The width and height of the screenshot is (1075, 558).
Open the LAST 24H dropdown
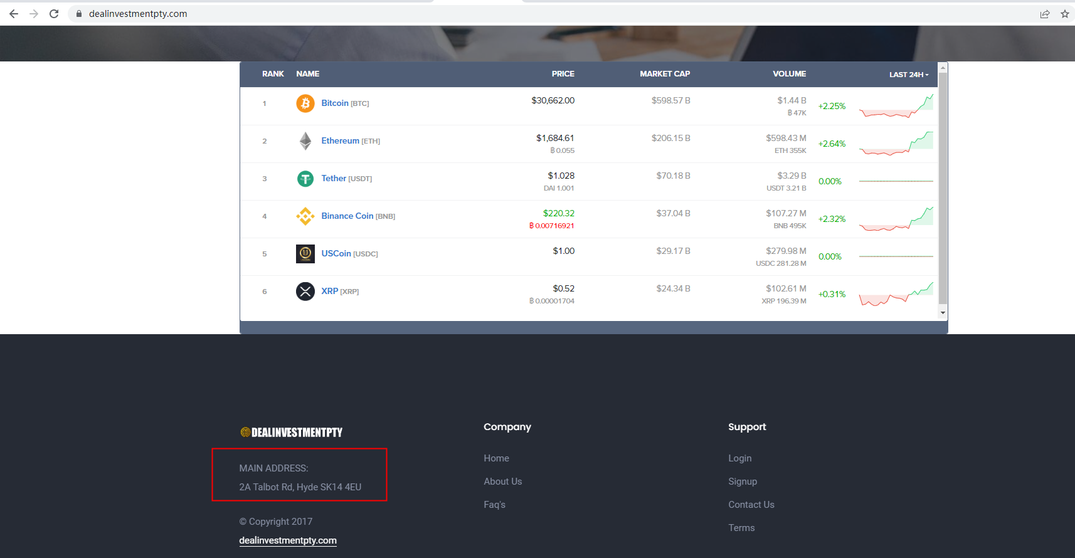(x=909, y=75)
